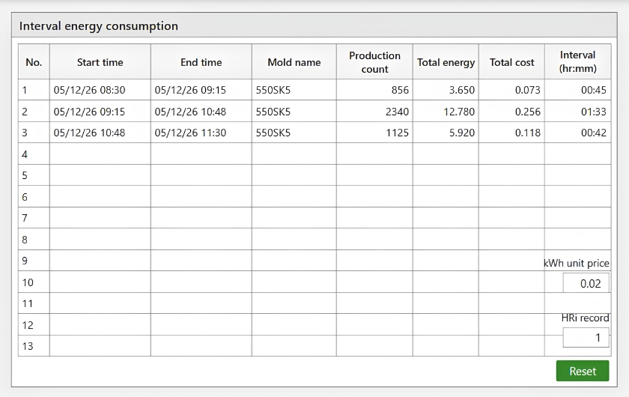Click production count 1125

pos(397,133)
